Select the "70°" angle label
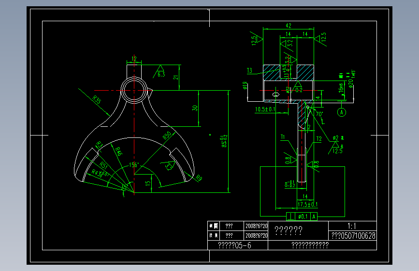419x271 pixels. [x=319, y=114]
